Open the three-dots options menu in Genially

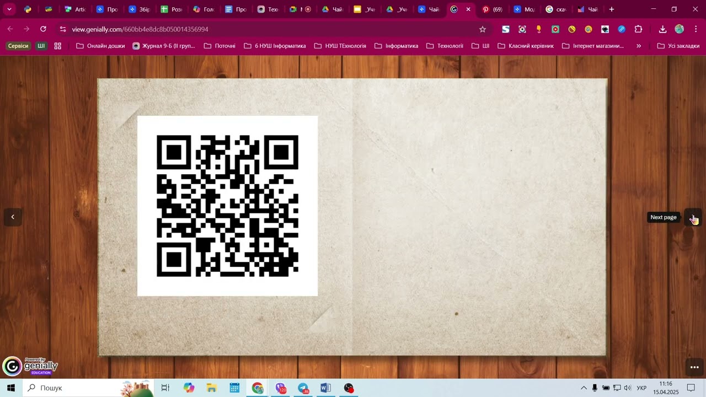[x=694, y=367]
